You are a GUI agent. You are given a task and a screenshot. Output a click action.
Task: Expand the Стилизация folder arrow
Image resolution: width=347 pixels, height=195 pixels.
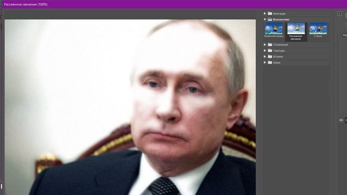tap(265, 44)
